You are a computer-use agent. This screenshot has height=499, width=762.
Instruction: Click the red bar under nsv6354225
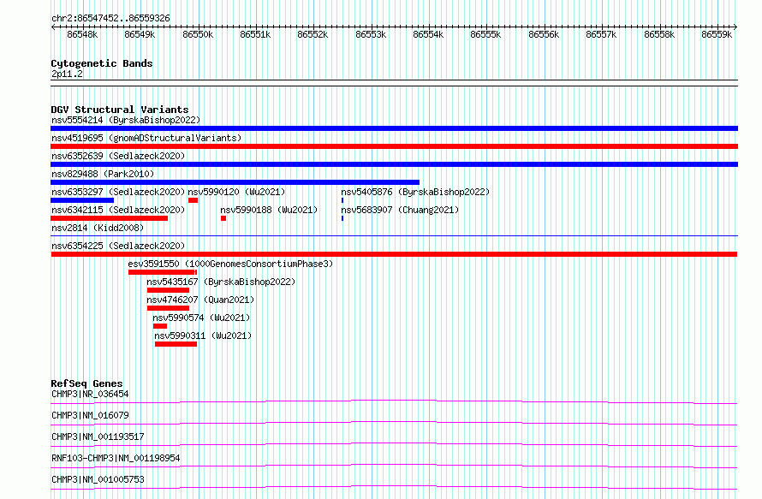pyautogui.click(x=394, y=254)
